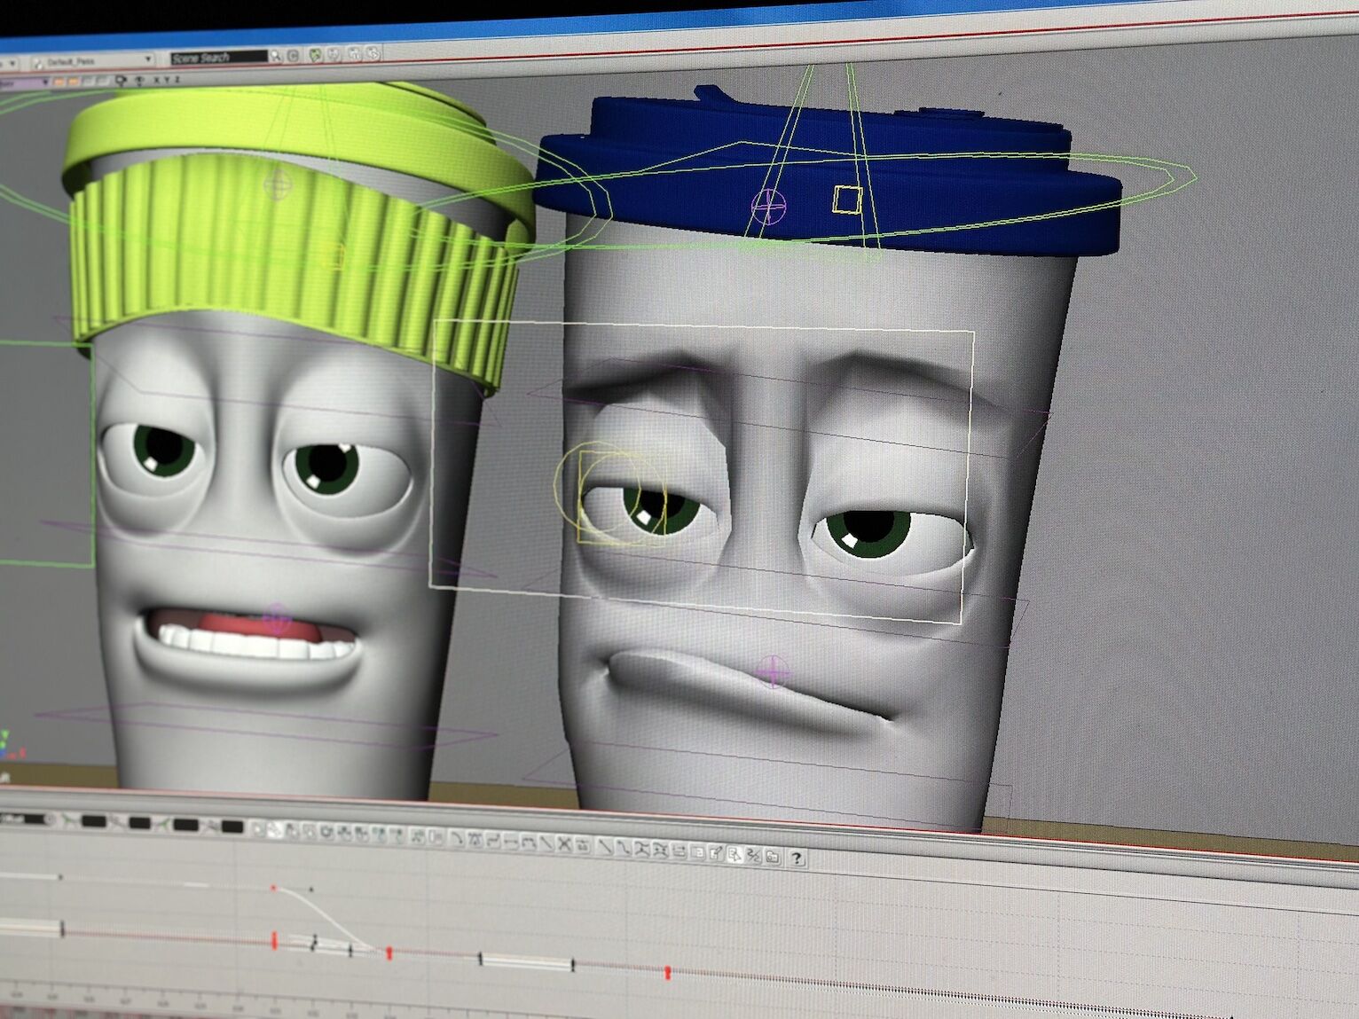
Task: Toggle the Z axis constraint
Action: tap(176, 80)
